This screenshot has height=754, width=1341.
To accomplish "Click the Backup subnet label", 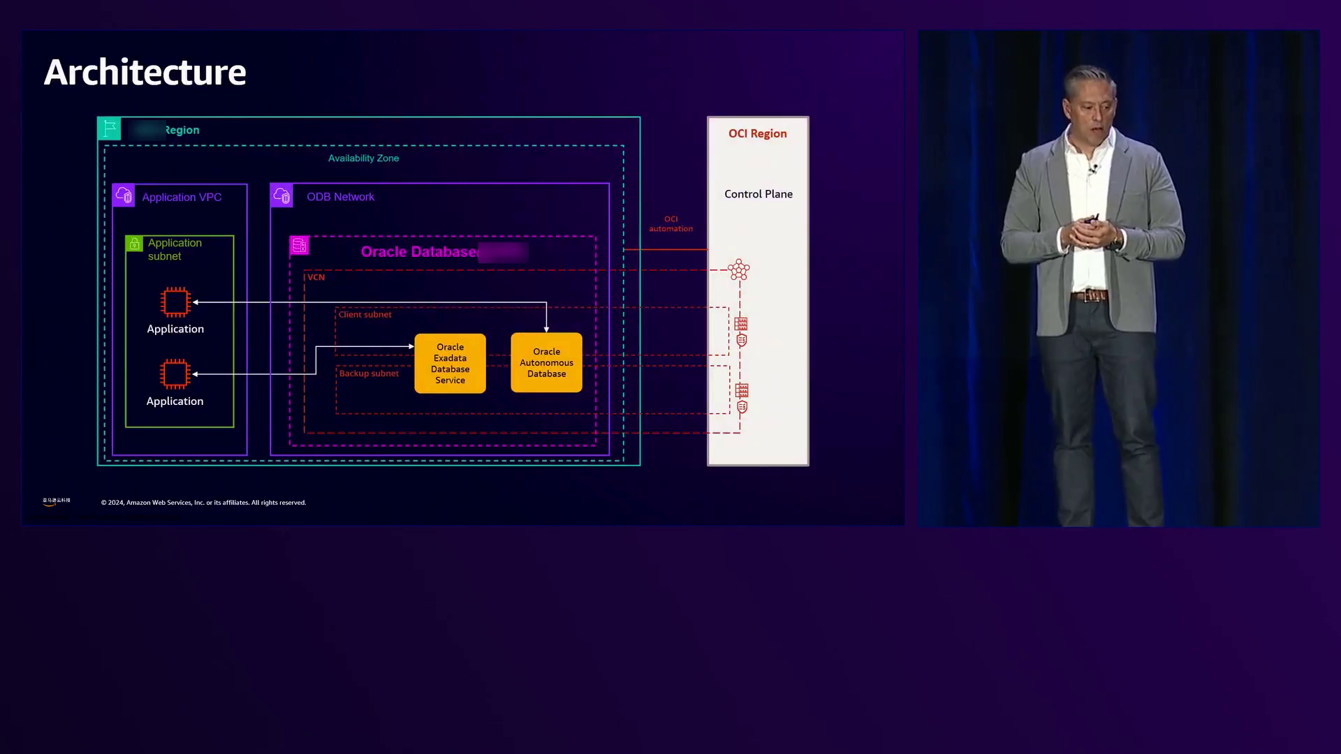I will click(x=369, y=374).
